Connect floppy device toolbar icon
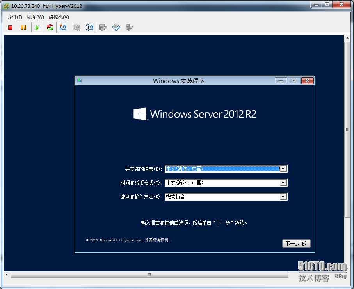The height and width of the screenshot is (289, 354). coord(103,28)
